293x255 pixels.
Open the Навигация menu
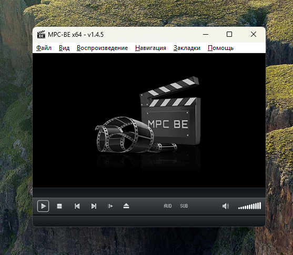pyautogui.click(x=150, y=48)
